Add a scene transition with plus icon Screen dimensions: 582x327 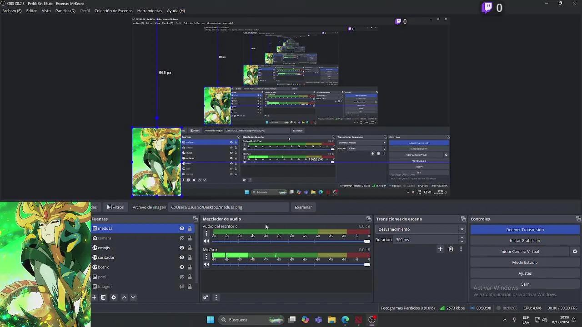coord(440,249)
